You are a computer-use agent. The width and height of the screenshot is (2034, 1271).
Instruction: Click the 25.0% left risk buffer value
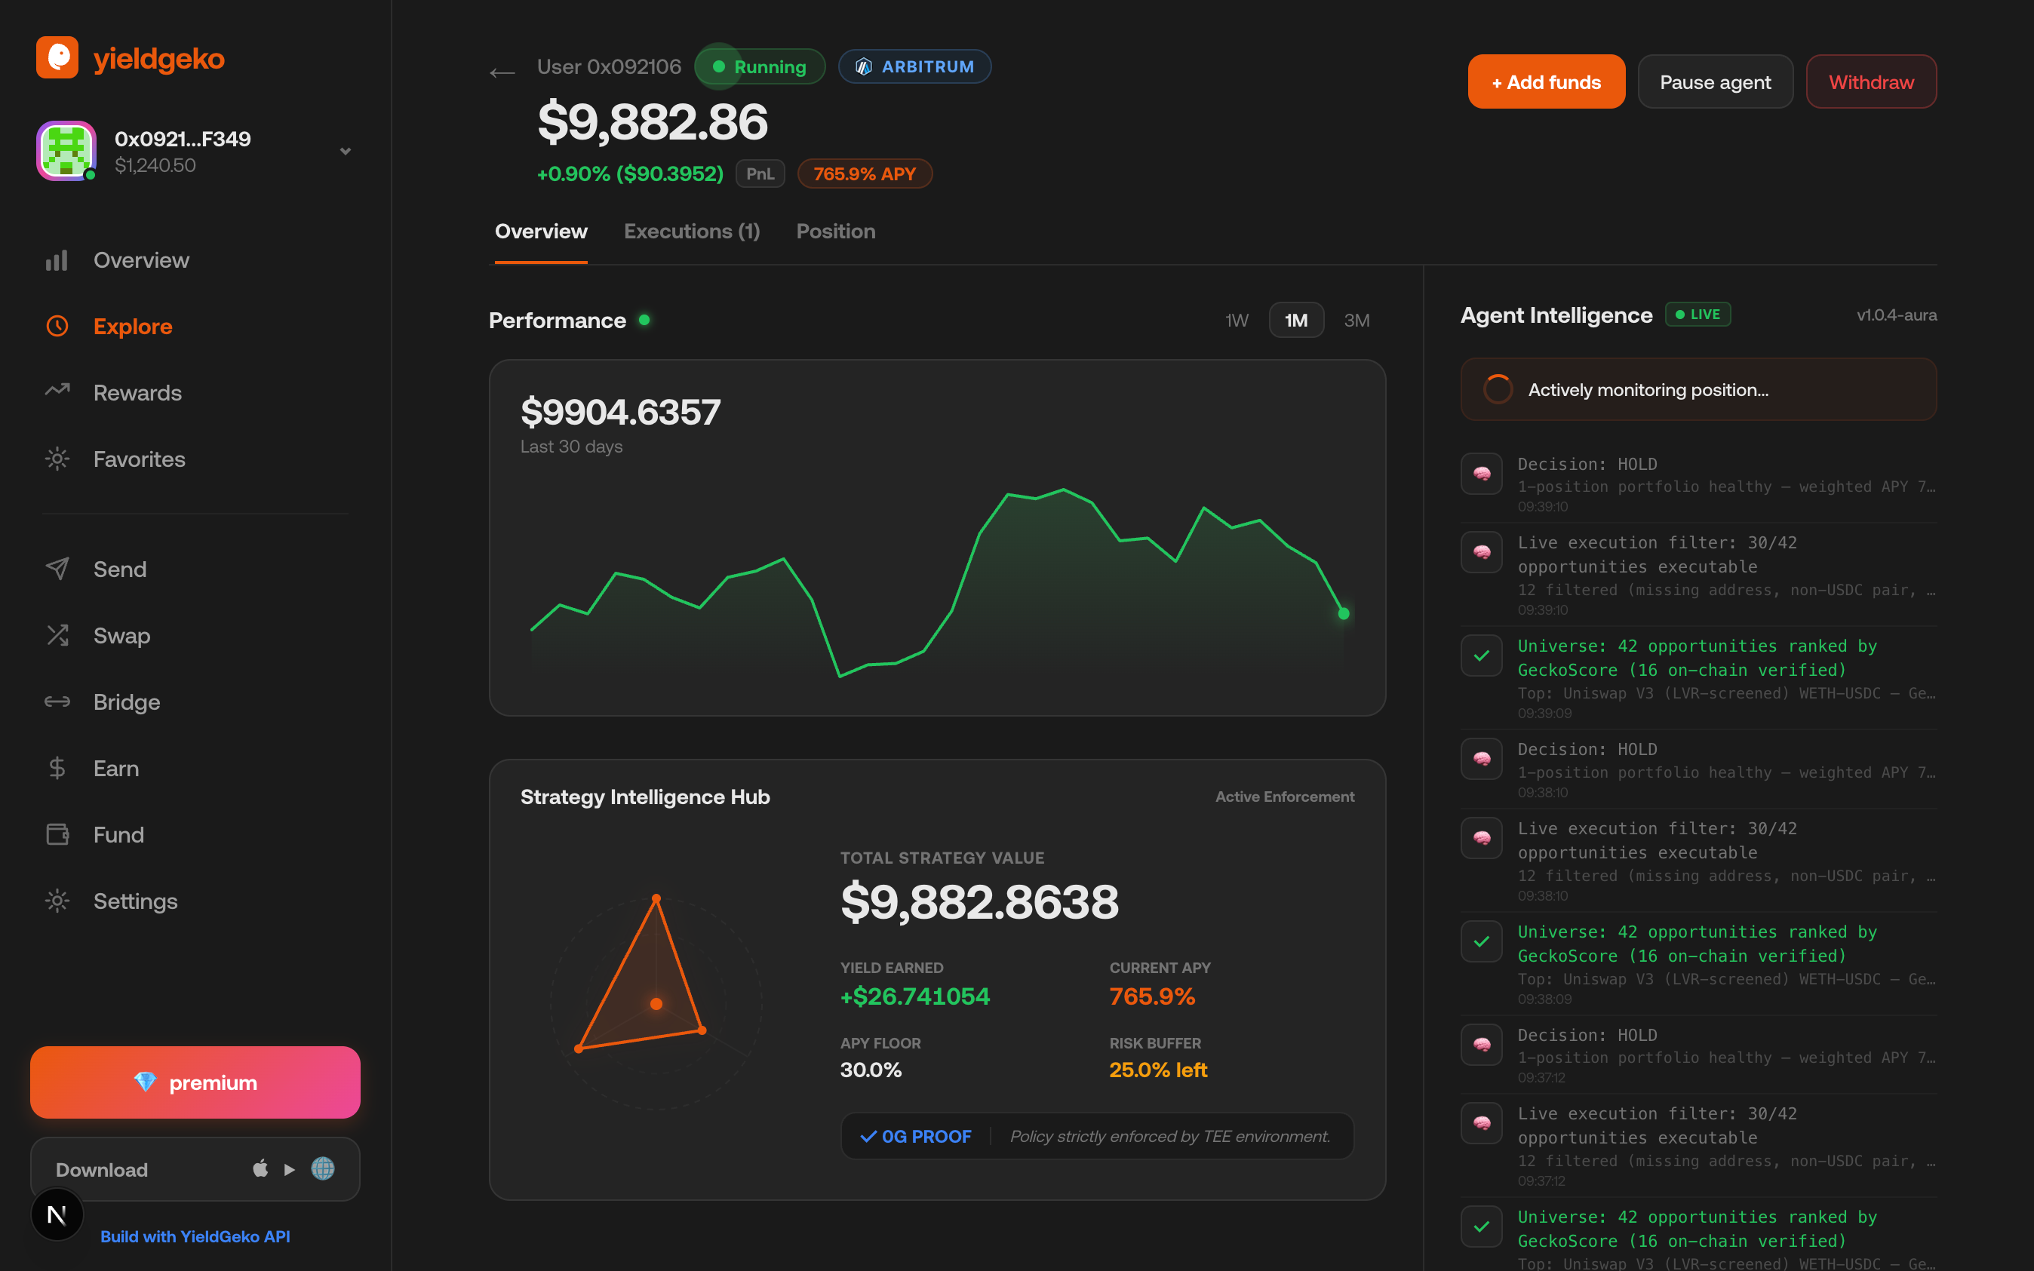click(x=1158, y=1070)
